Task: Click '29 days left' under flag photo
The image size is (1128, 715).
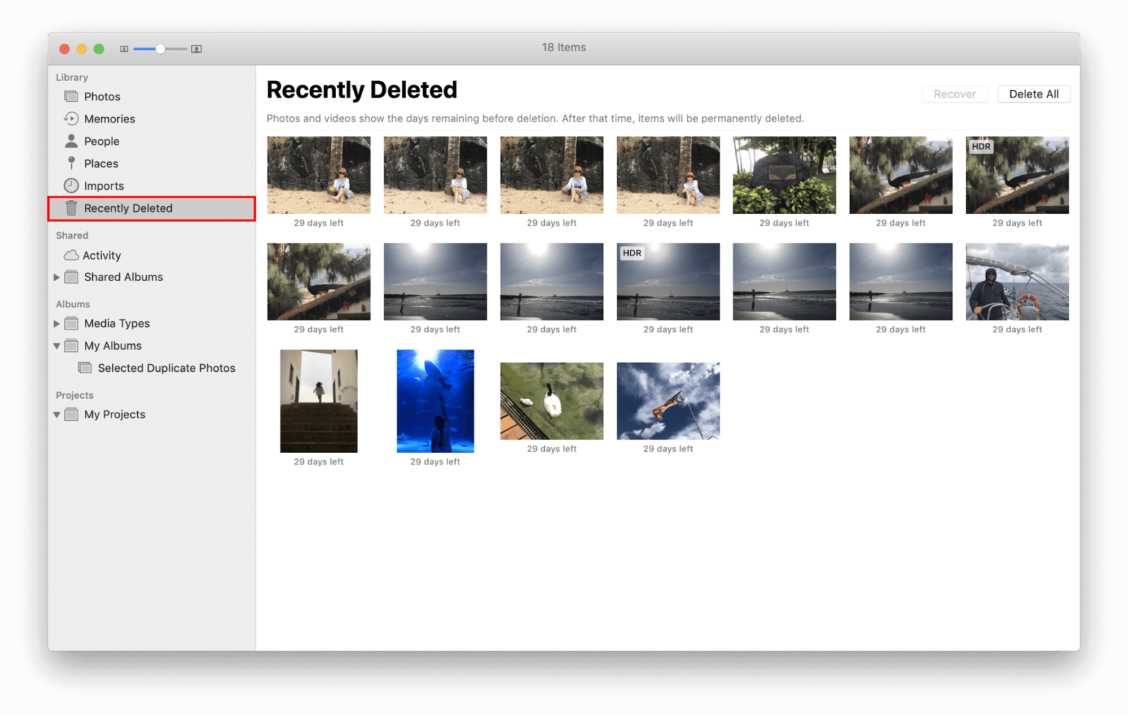Action: [668, 449]
